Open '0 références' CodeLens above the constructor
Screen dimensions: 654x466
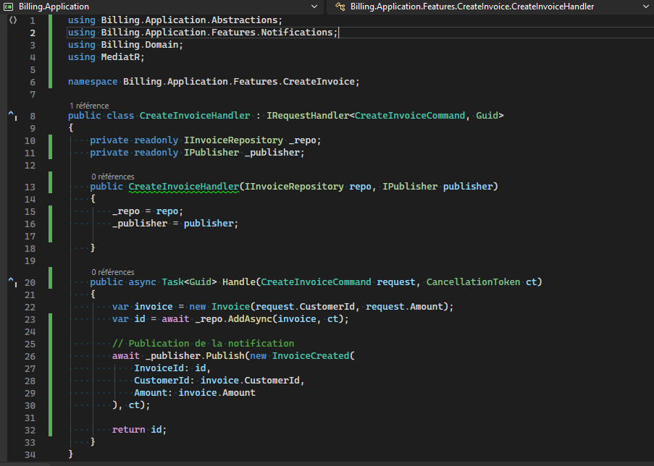112,176
